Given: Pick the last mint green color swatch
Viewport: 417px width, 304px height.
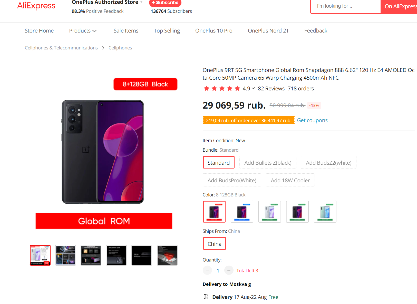Looking at the screenshot, I should click(325, 212).
